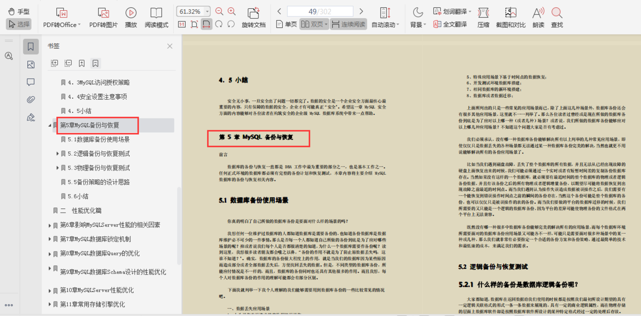Open the 双页 dropdown arrow
Image resolution: width=641 pixels, height=316 pixels.
326,24
